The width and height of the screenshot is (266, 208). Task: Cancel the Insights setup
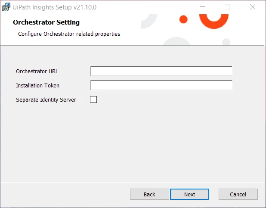click(238, 194)
